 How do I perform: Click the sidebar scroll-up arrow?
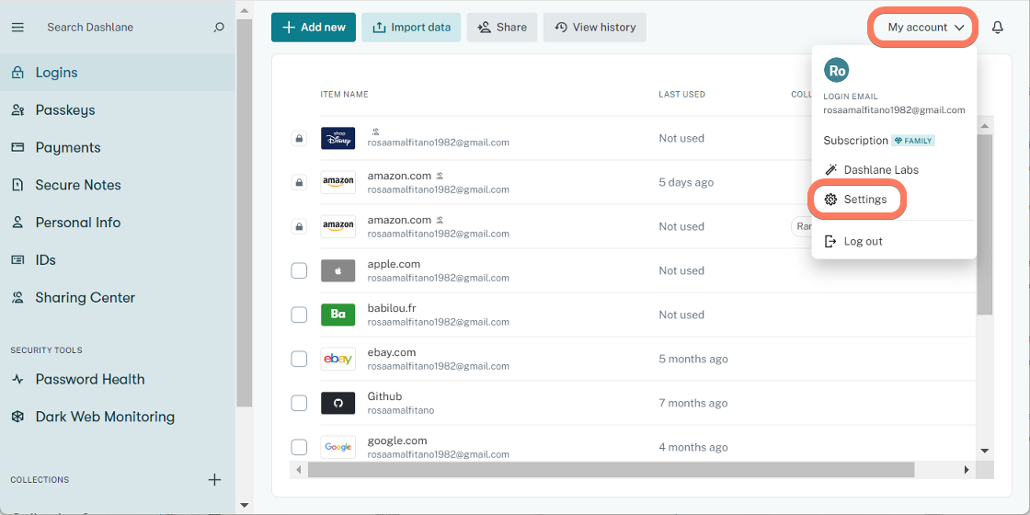[x=244, y=10]
